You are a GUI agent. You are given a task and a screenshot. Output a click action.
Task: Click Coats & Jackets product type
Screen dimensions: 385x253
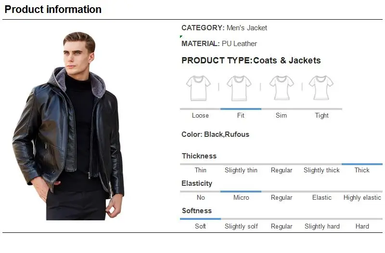pos(287,60)
